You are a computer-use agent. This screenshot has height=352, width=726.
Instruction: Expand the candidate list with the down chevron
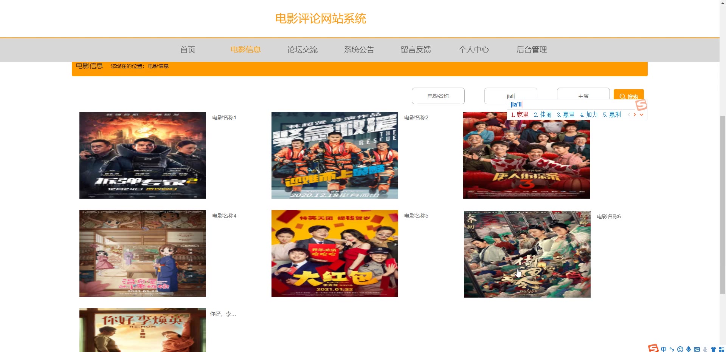641,114
